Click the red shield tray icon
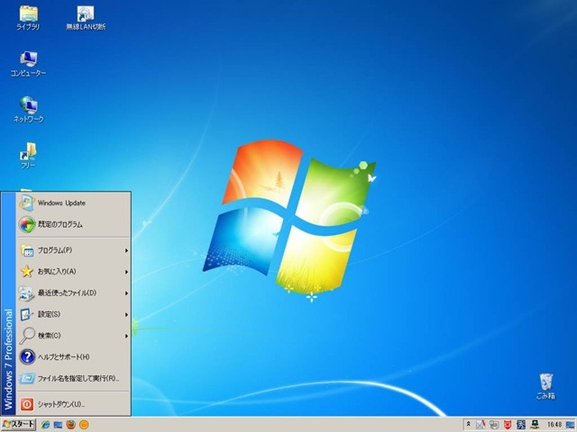The height and width of the screenshot is (432, 577). point(508,425)
